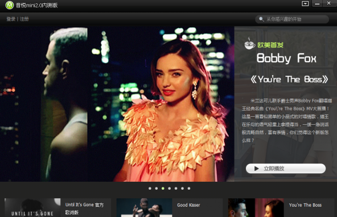Select the first carousel dot
Screen dimensions: 337x217
[150, 189]
